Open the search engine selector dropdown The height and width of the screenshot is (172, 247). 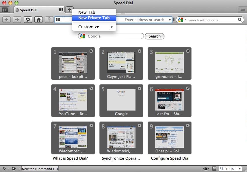[x=185, y=20]
